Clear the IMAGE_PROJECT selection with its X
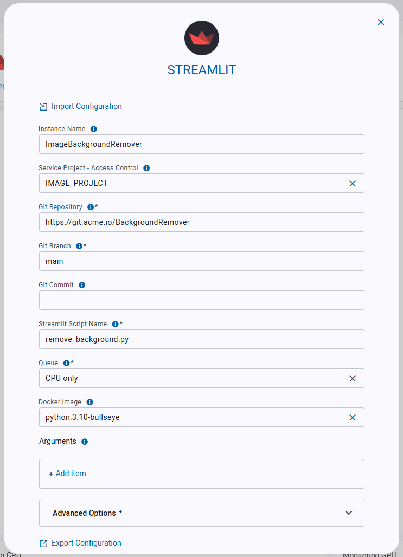 353,183
